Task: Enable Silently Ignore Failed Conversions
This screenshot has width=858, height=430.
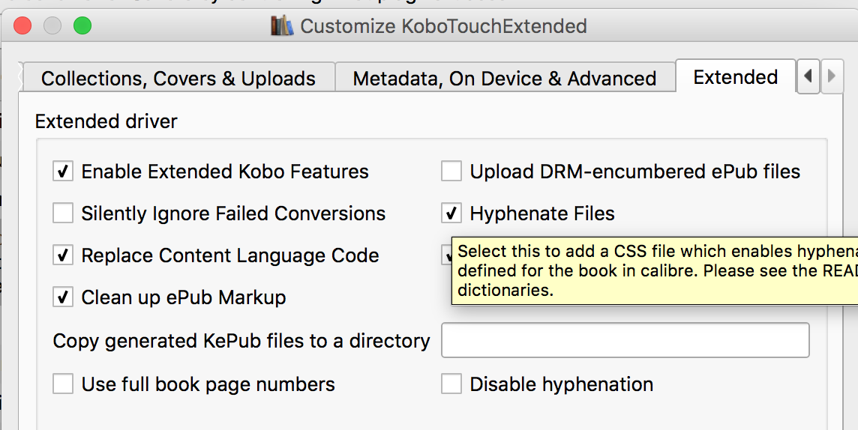Action: [x=63, y=214]
